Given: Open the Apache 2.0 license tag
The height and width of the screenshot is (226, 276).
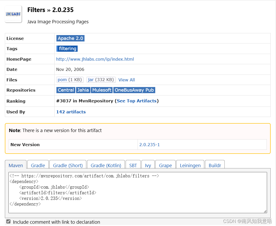Looking at the screenshot, I should coord(70,38).
